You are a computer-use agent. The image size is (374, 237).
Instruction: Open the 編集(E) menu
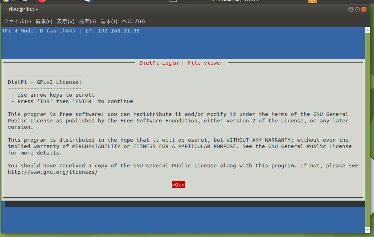tap(44, 21)
